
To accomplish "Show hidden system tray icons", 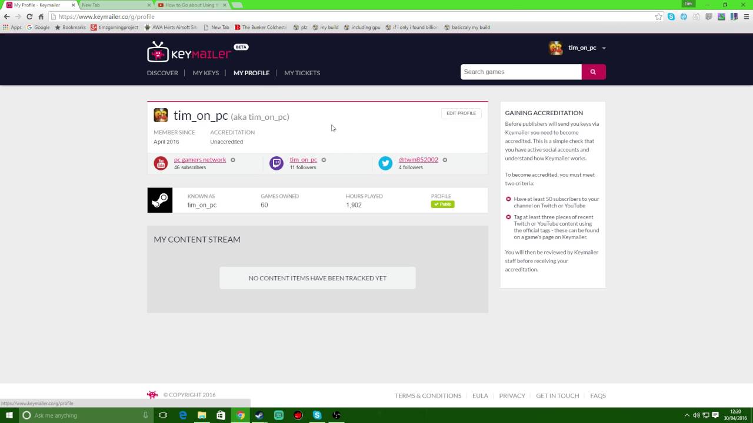I will point(687,415).
